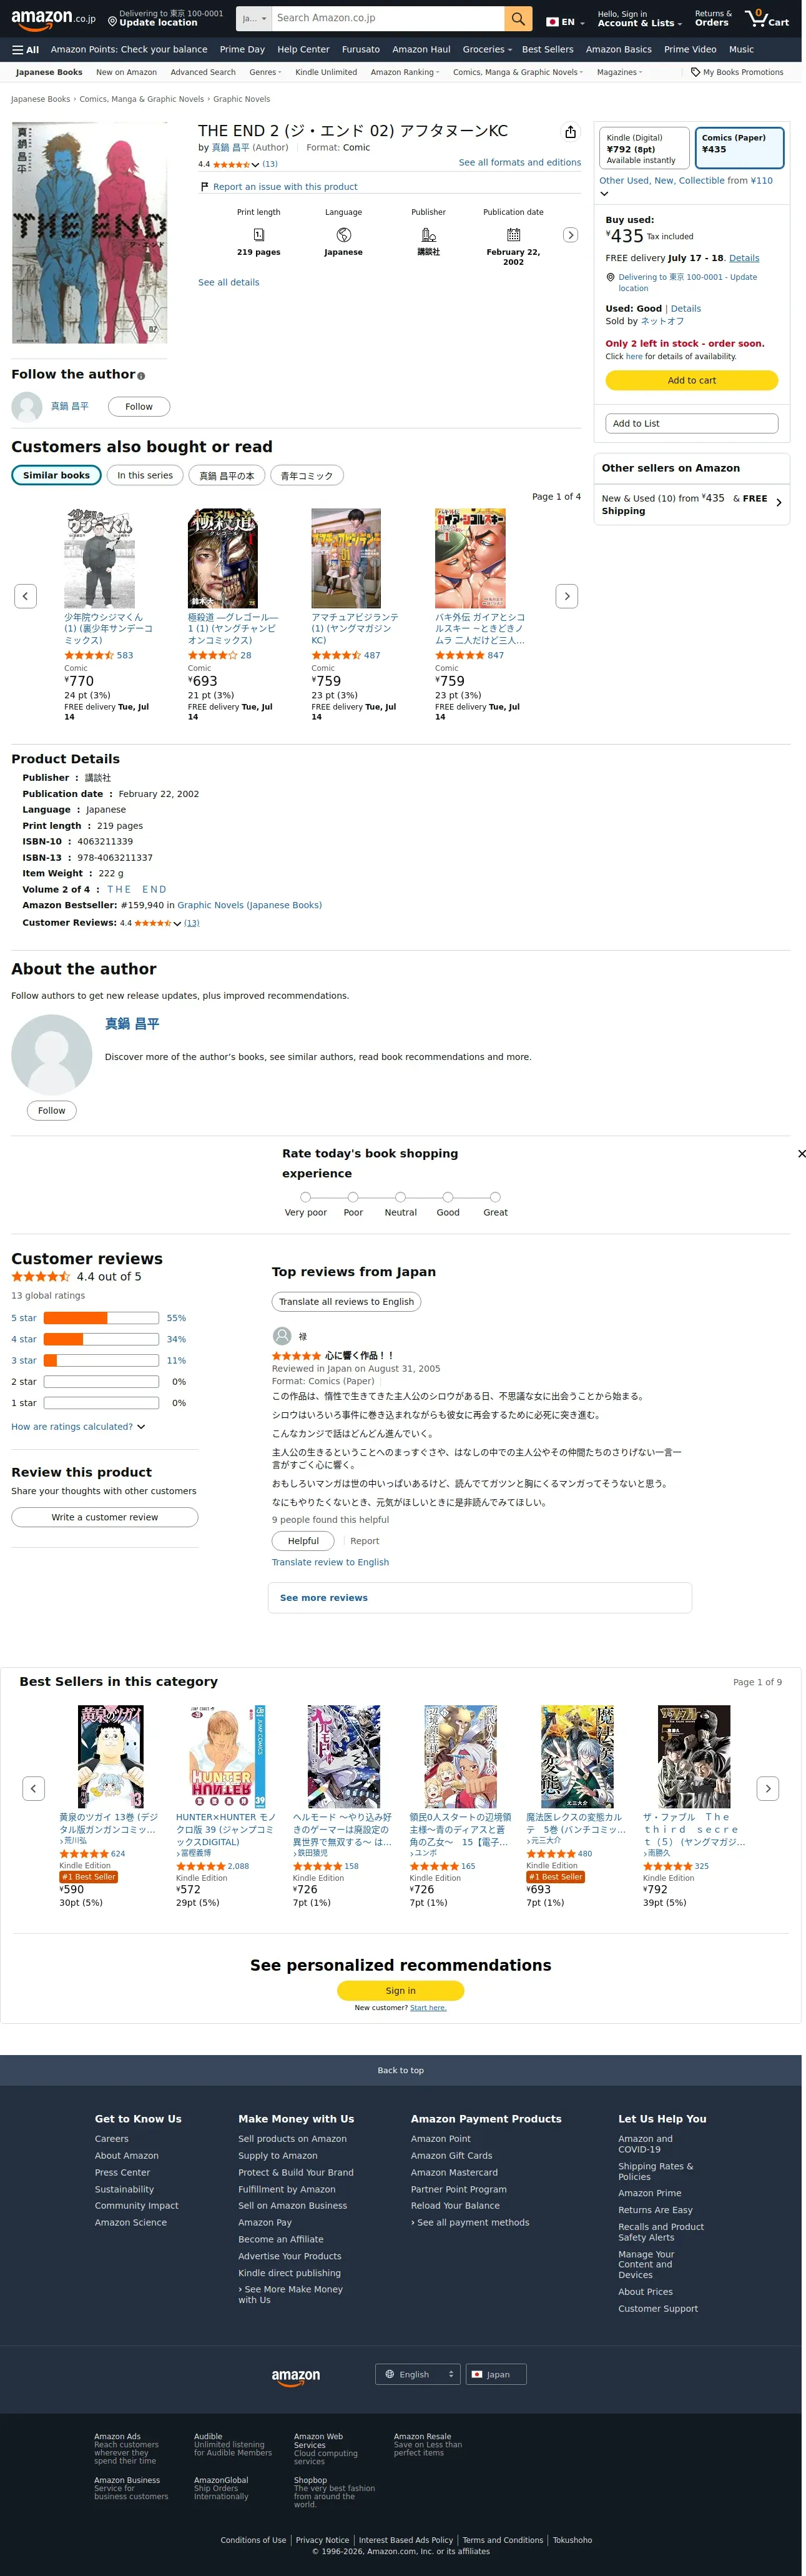Close the rate shopping experience survey
Image resolution: width=806 pixels, height=2576 pixels.
(801, 1154)
